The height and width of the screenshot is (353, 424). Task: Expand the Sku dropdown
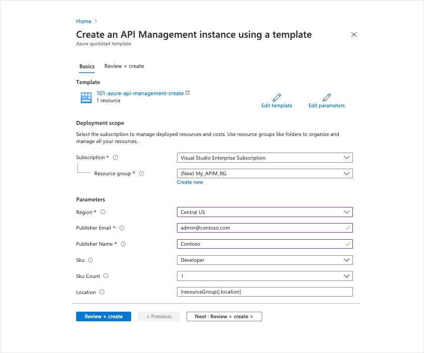pos(265,260)
